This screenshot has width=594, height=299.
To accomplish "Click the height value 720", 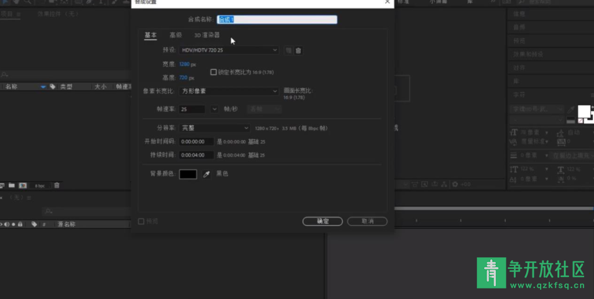I will pyautogui.click(x=183, y=78).
